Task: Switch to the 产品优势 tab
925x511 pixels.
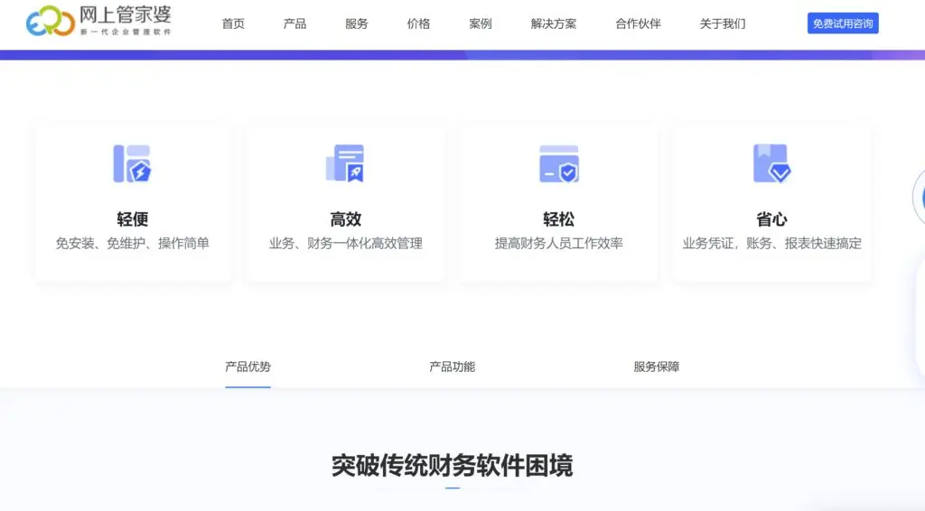Action: click(x=248, y=367)
